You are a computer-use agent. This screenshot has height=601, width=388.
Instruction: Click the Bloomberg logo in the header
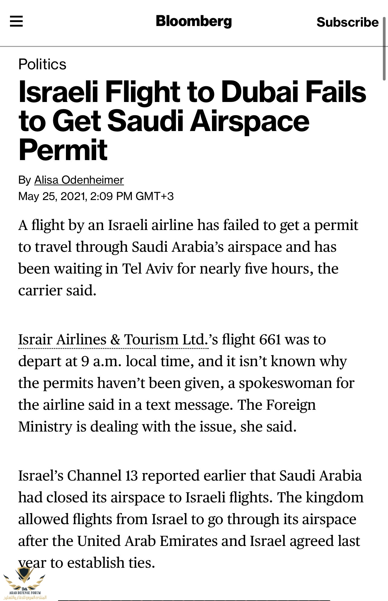(x=194, y=21)
